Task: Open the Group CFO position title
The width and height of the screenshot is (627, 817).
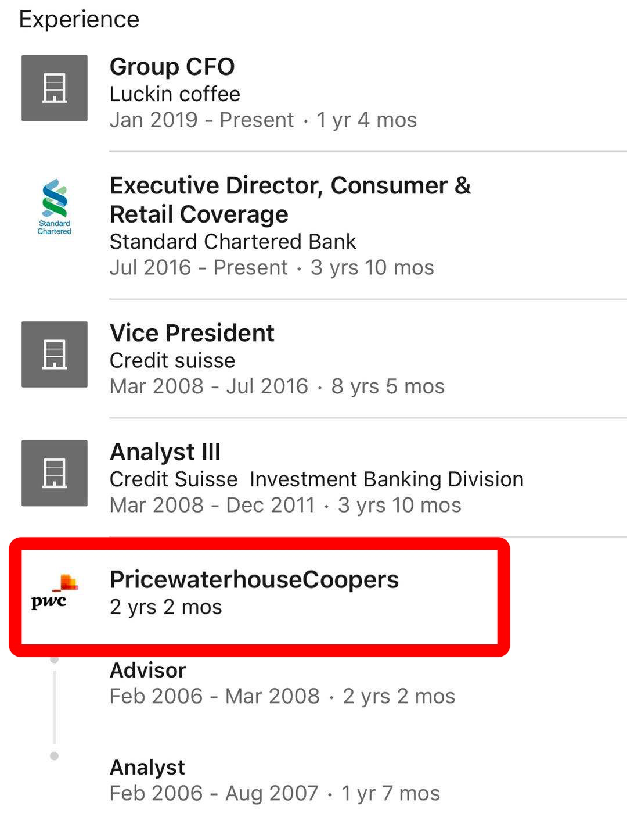Action: [x=172, y=67]
